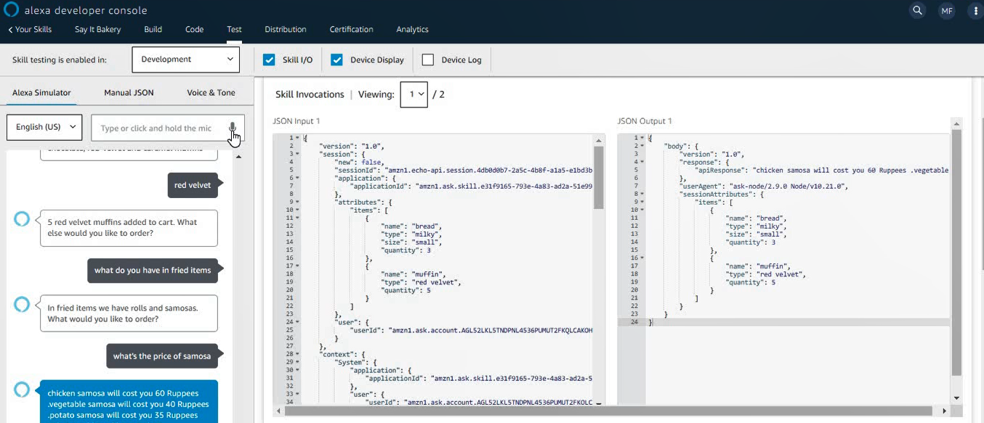This screenshot has width=984, height=423.
Task: Click the 'Skill Invocations' heading
Action: click(x=310, y=94)
